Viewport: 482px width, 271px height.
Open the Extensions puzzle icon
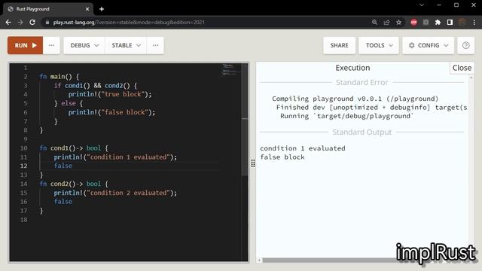(x=438, y=22)
